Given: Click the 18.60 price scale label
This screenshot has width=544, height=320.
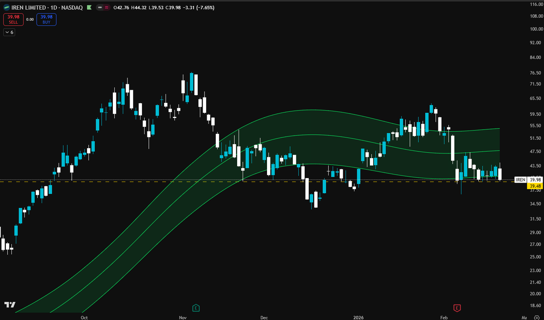Looking at the screenshot, I should pos(536,305).
